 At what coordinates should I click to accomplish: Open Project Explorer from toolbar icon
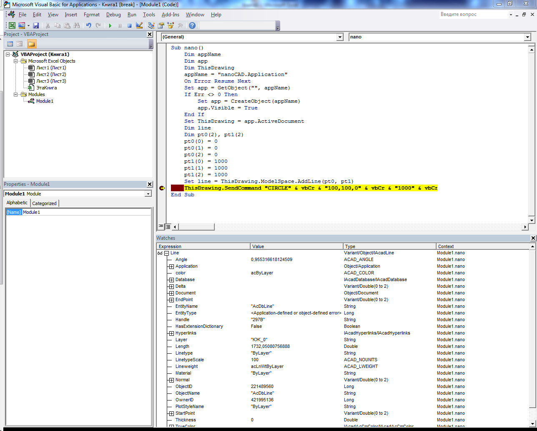point(151,25)
